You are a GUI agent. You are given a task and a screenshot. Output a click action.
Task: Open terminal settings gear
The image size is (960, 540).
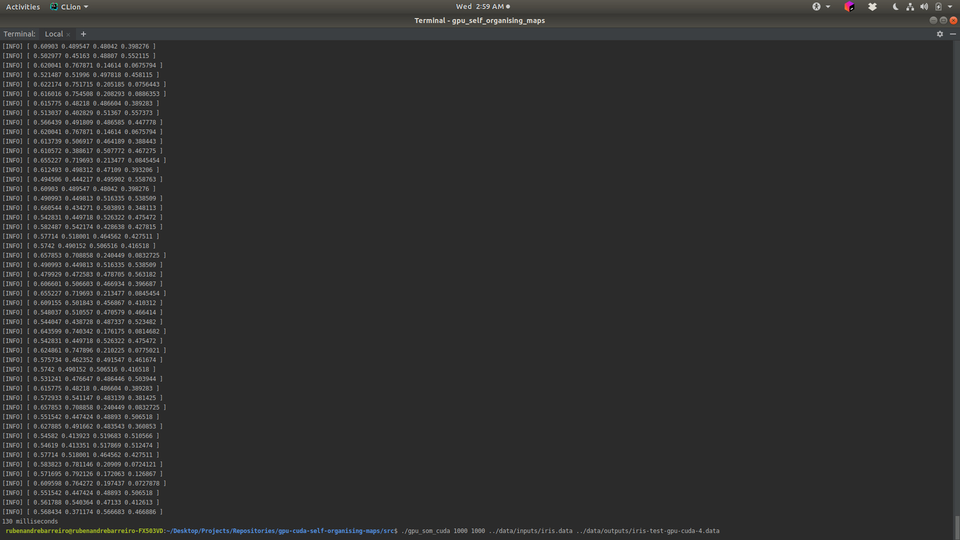[x=939, y=34]
